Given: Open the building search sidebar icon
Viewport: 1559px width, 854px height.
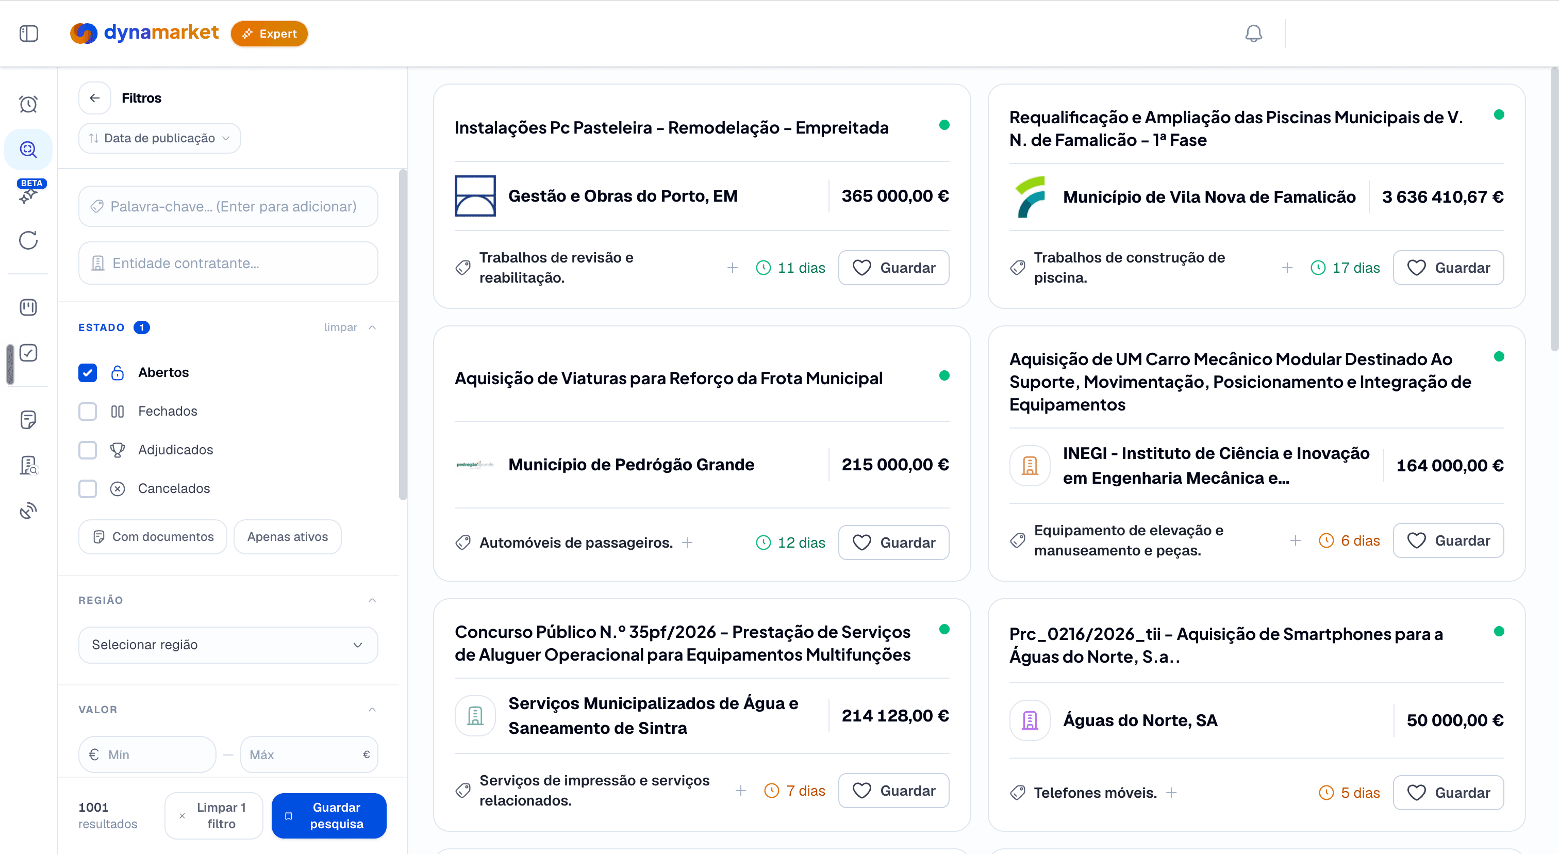Looking at the screenshot, I should coord(28,465).
